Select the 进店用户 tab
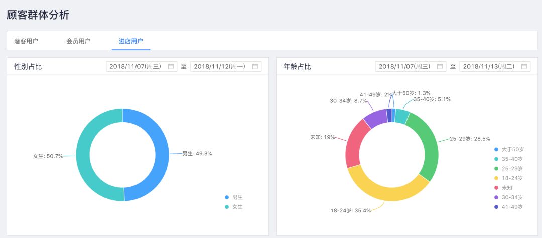Image resolution: width=542 pixels, height=238 pixels. click(x=130, y=41)
